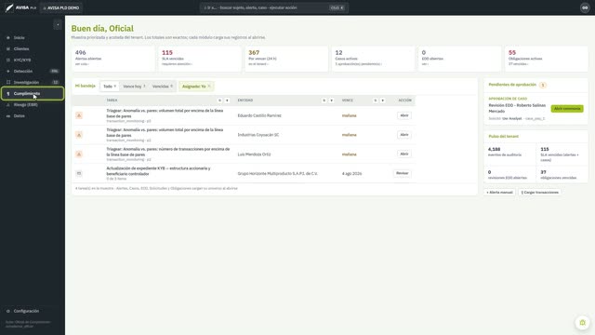595x335 pixels.
Task: Click the Inicio sidebar icon
Action: click(8, 37)
